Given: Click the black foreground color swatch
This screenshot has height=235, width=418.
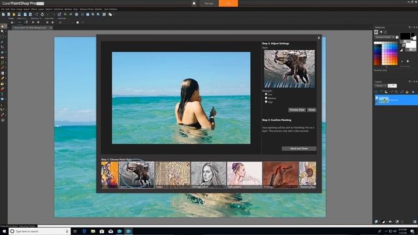Looking at the screenshot, I should (x=405, y=36).
